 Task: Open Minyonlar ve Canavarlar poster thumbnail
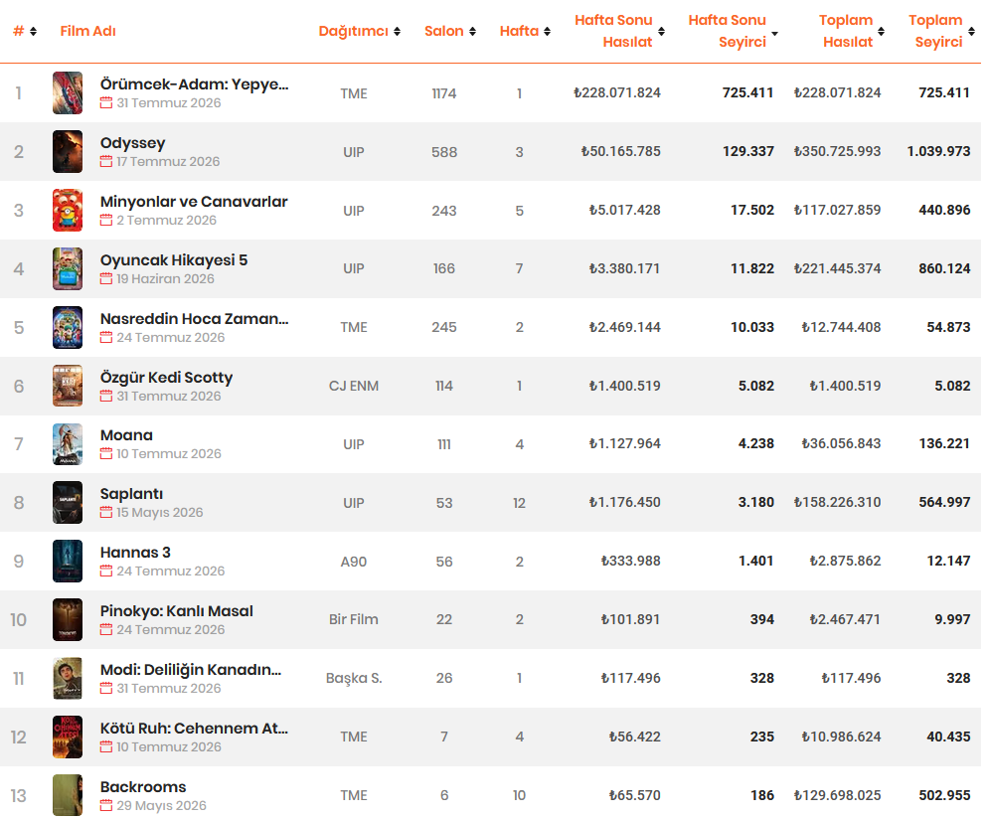click(68, 211)
